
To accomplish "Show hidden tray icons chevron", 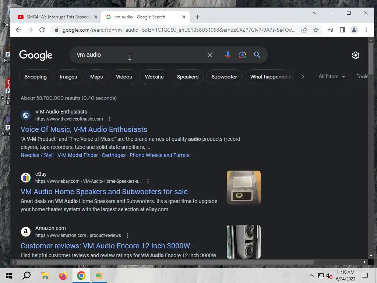I will pyautogui.click(x=311, y=276).
